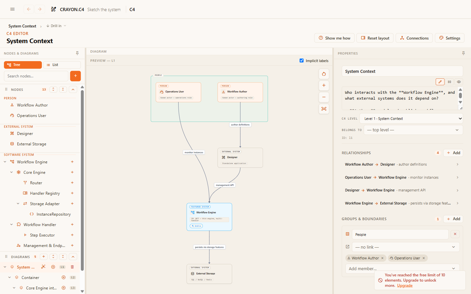This screenshot has width=471, height=294.
Task: Collapse all in the Nodes section
Action: point(63,90)
